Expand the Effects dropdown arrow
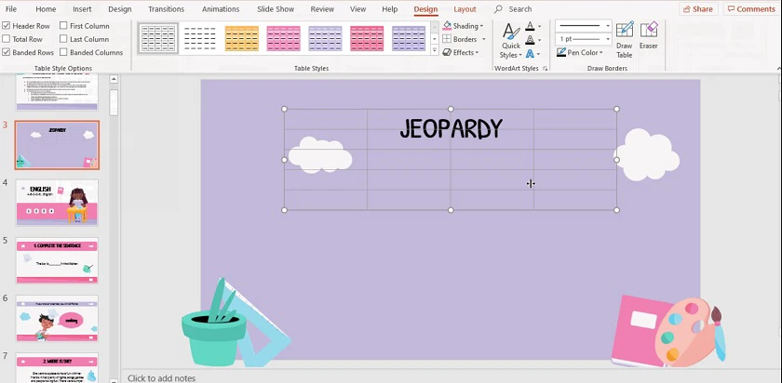 [477, 53]
